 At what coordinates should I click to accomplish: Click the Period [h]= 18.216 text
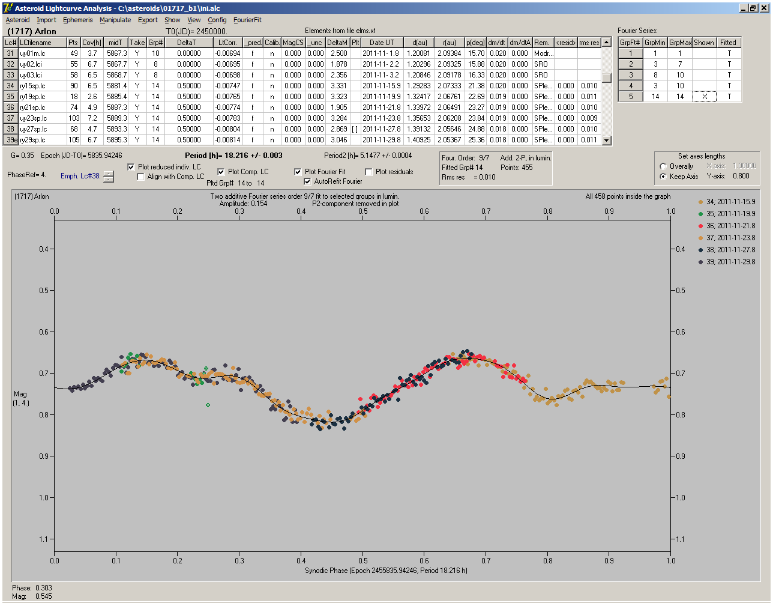[233, 156]
